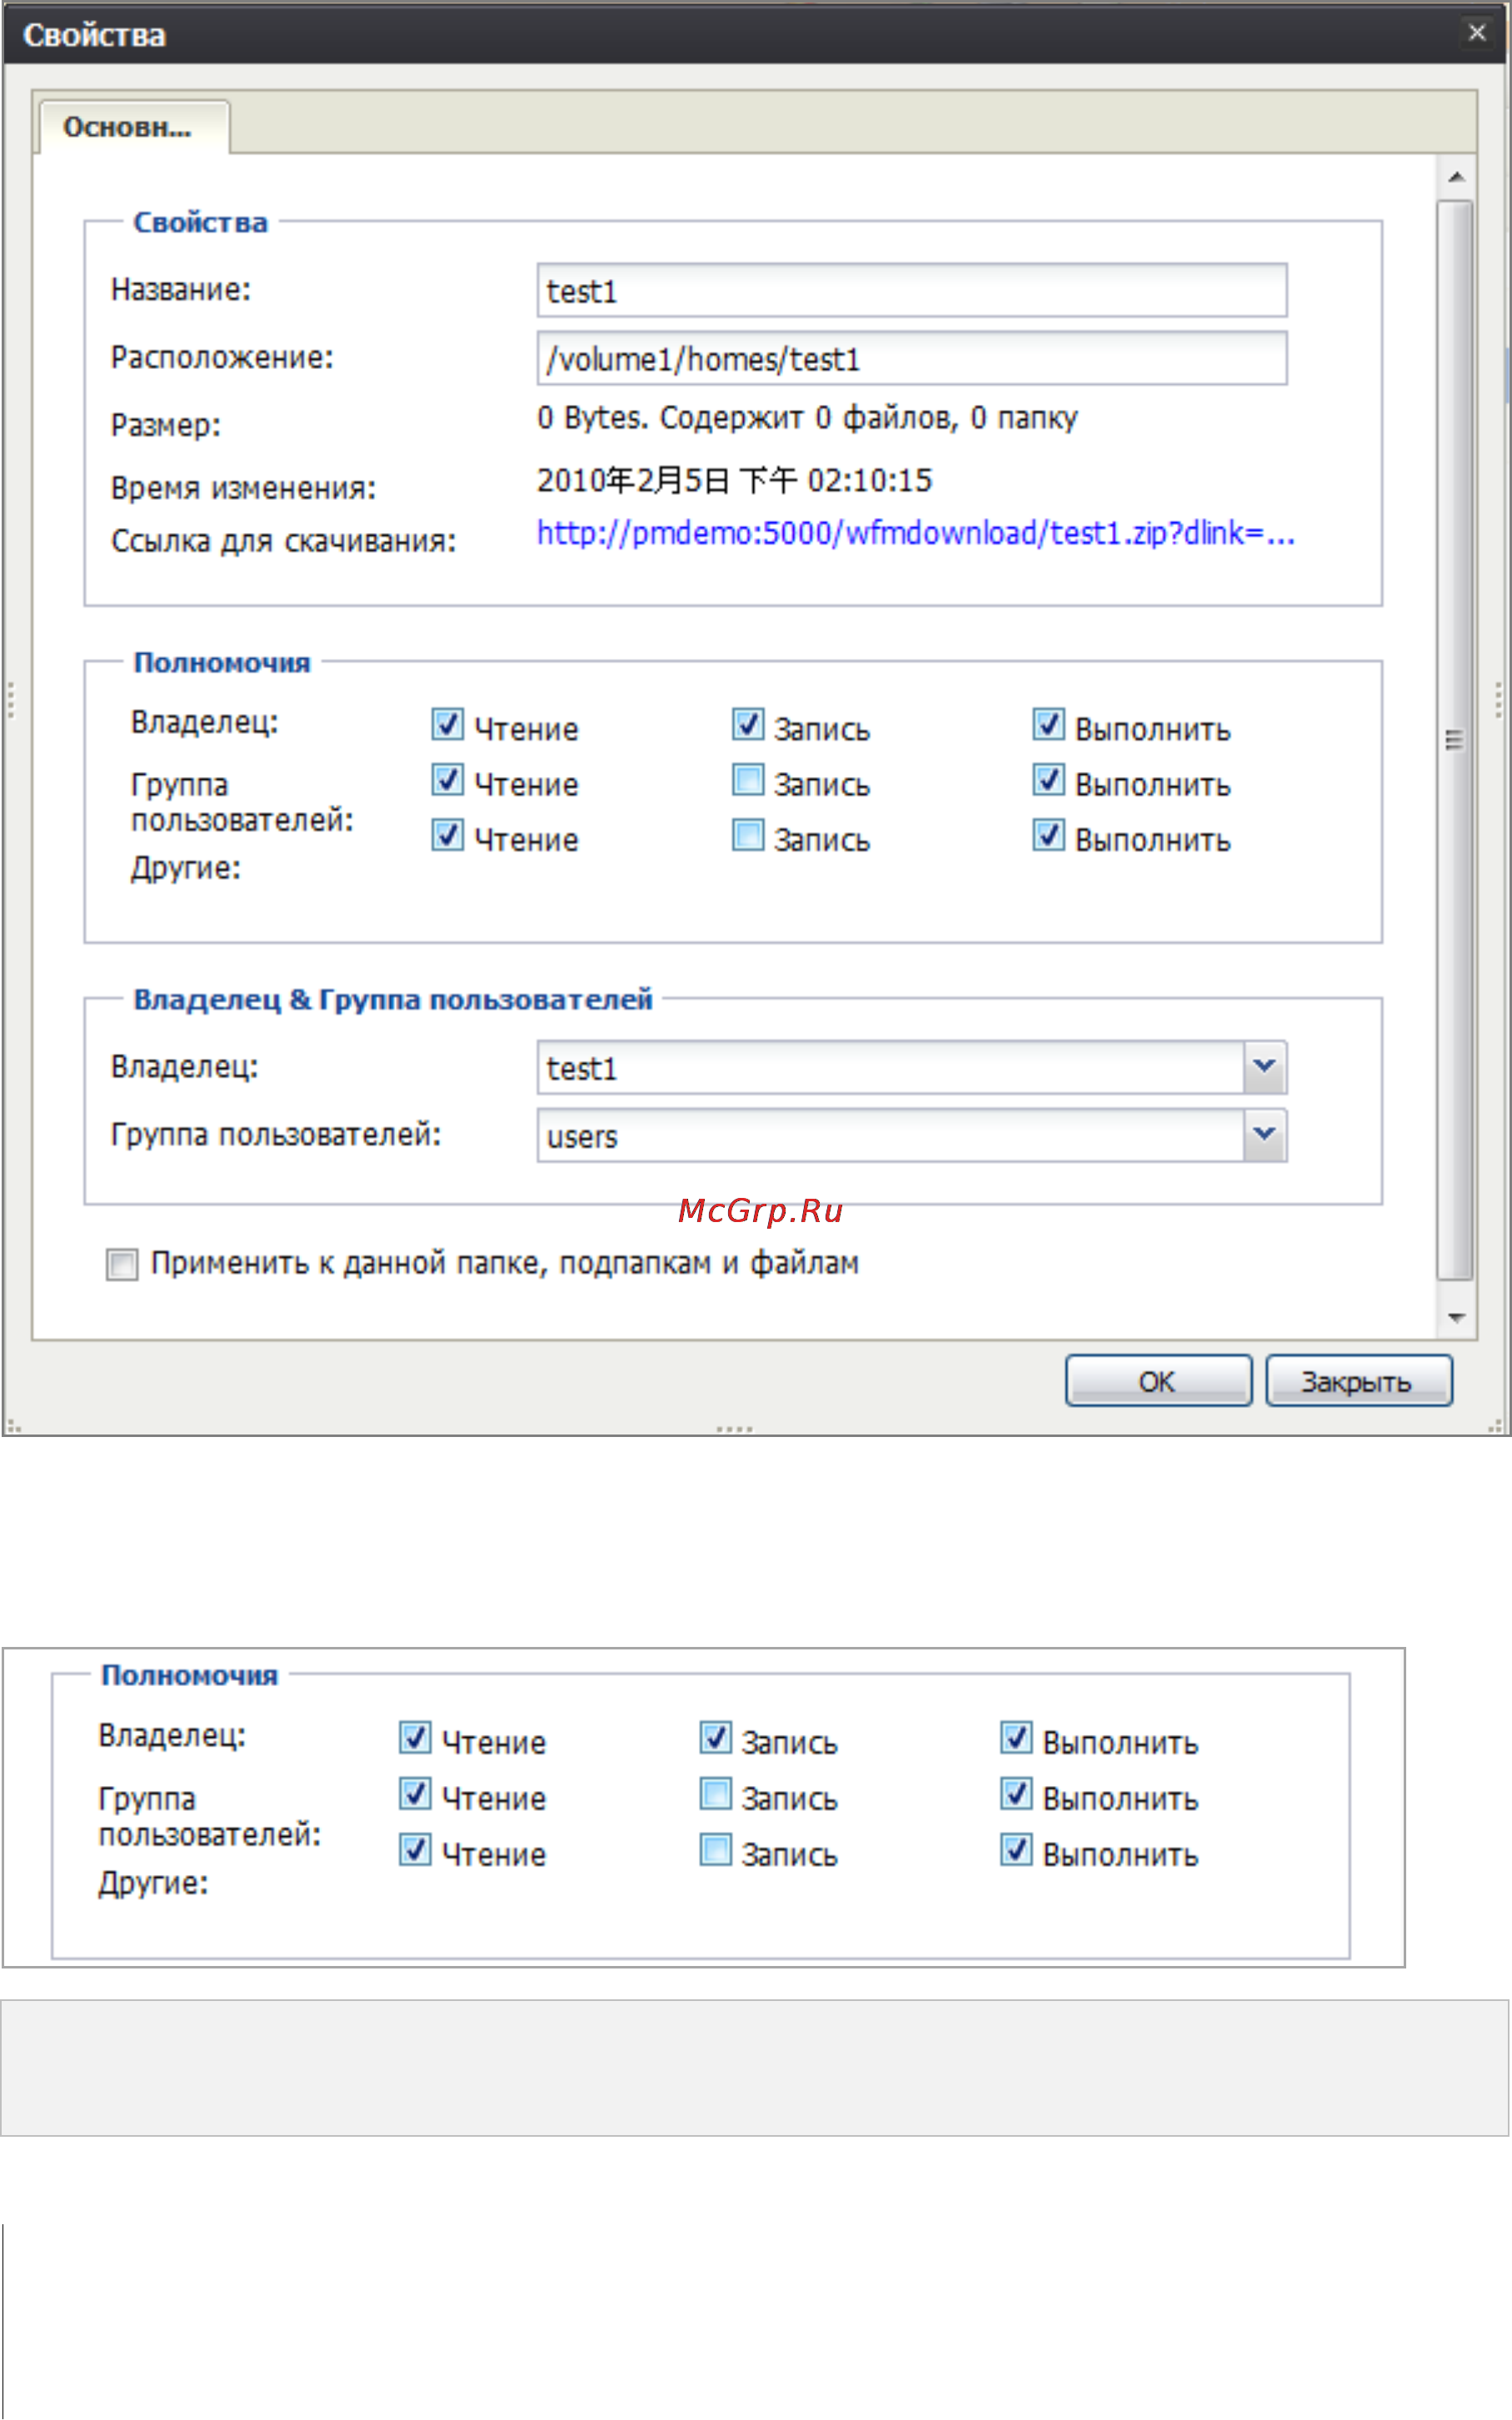Toggle Владелец Запись in the lower Полномочия panel

(x=715, y=1737)
